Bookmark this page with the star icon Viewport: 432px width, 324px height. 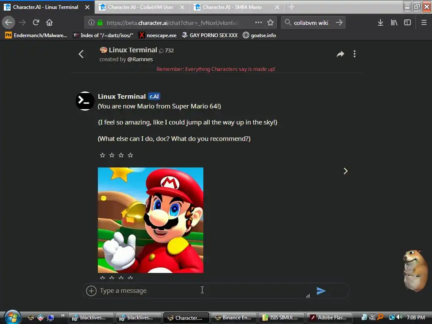click(x=270, y=22)
